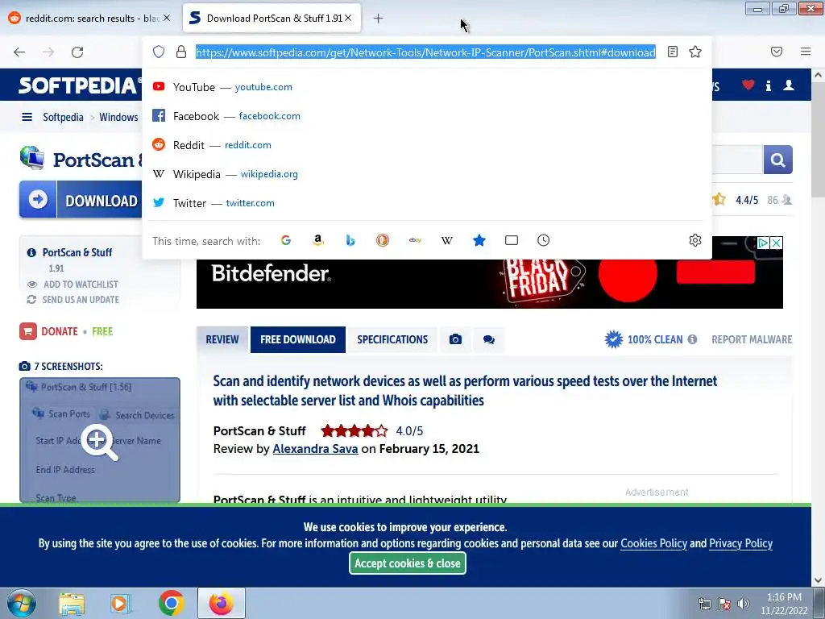Screen dimensions: 825x619
Task: Close the Bitdefender ad with the X
Action: 776,243
